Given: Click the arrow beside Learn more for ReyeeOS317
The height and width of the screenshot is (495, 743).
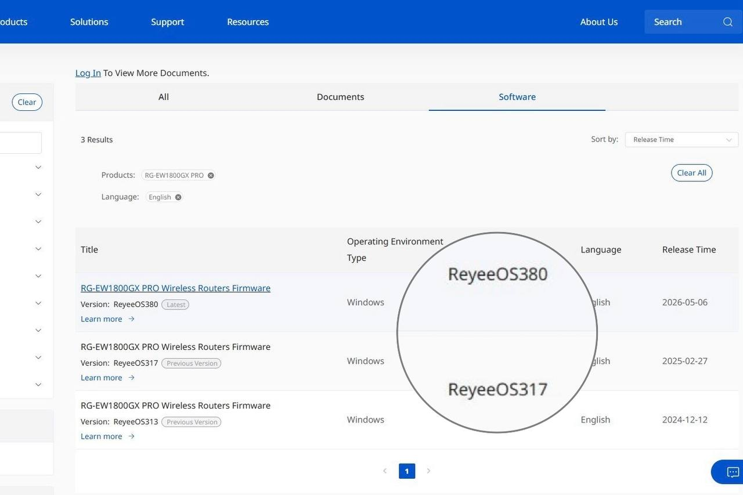Looking at the screenshot, I should tap(131, 378).
